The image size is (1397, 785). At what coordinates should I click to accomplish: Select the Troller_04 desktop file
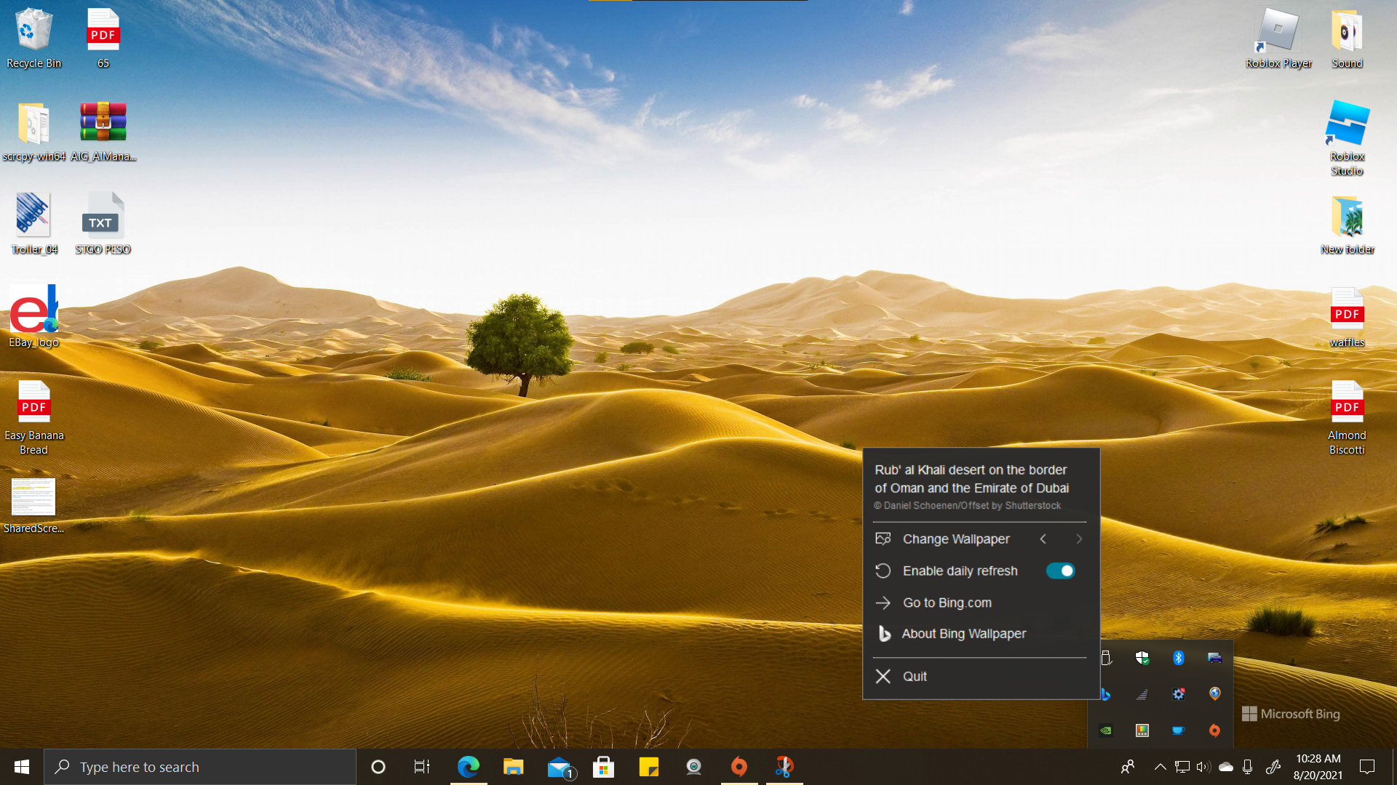(x=33, y=224)
